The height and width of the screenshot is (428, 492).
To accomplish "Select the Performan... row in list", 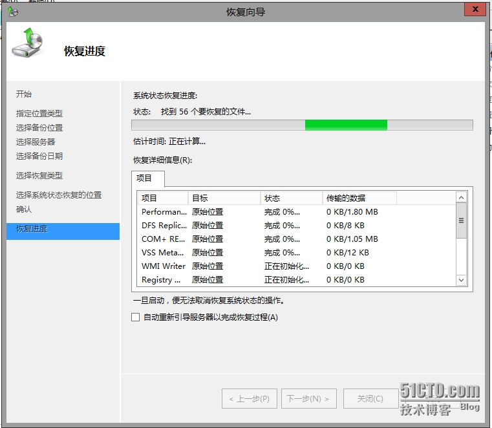I will pyautogui.click(x=297, y=212).
